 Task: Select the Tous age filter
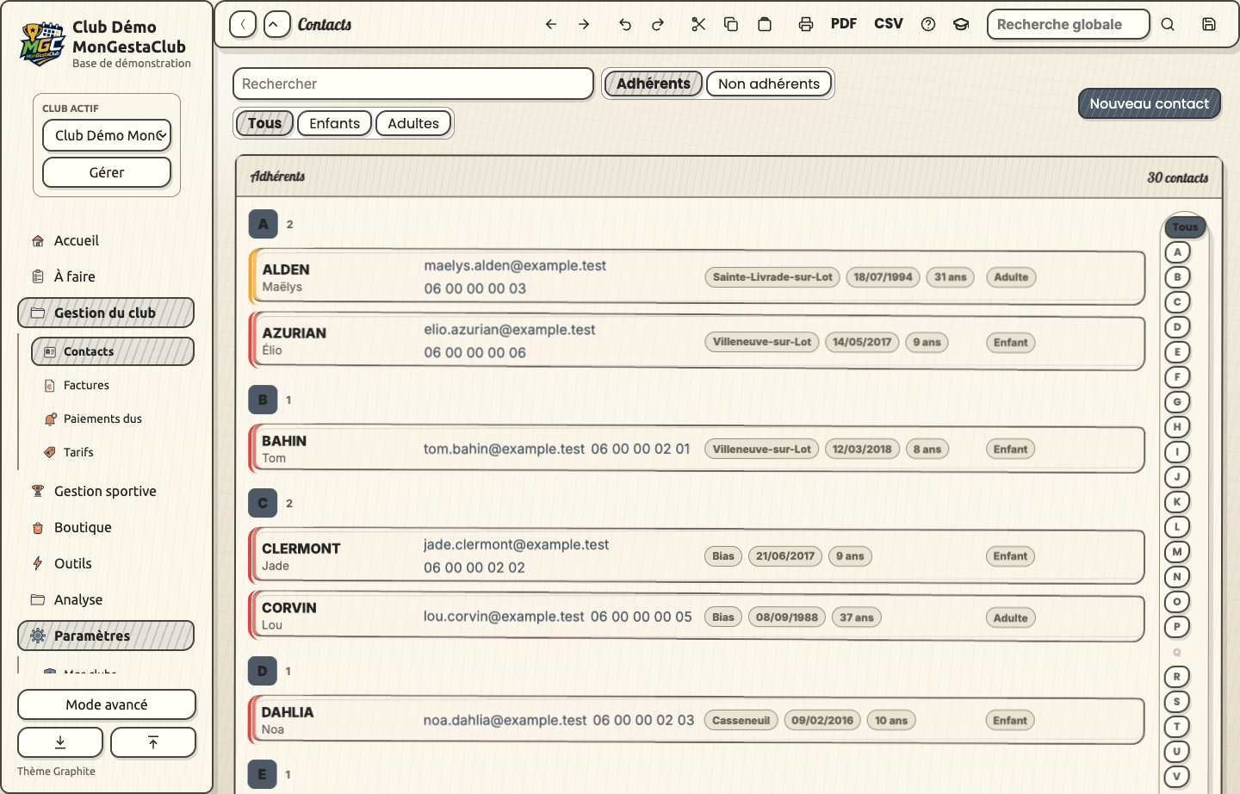tap(264, 123)
